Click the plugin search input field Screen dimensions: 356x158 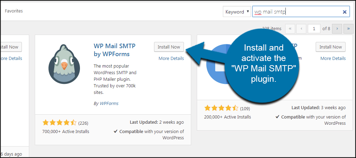pos(299,12)
